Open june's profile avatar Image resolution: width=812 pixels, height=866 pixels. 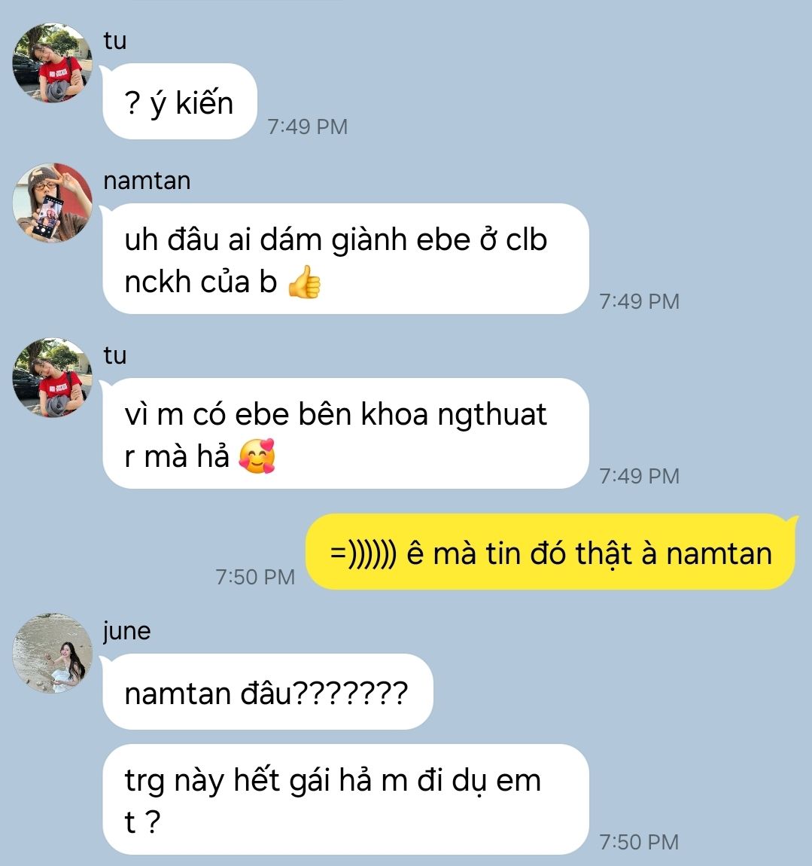[53, 654]
